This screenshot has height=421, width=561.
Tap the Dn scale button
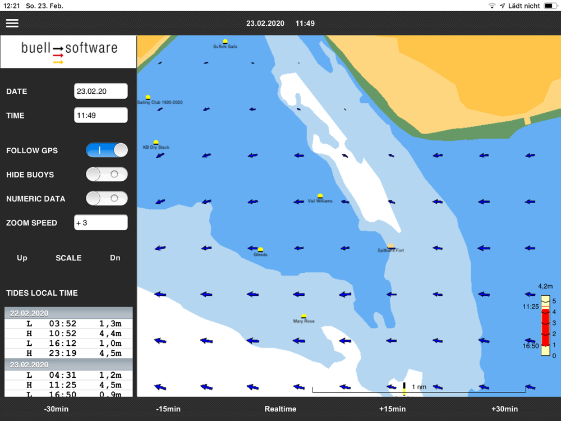[115, 258]
